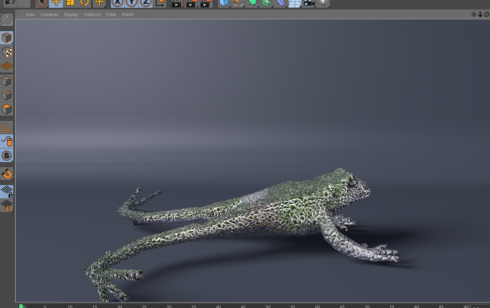The image size is (490, 308).
Task: Toggle Enable Snap magnet icon
Action: pyautogui.click(x=7, y=174)
